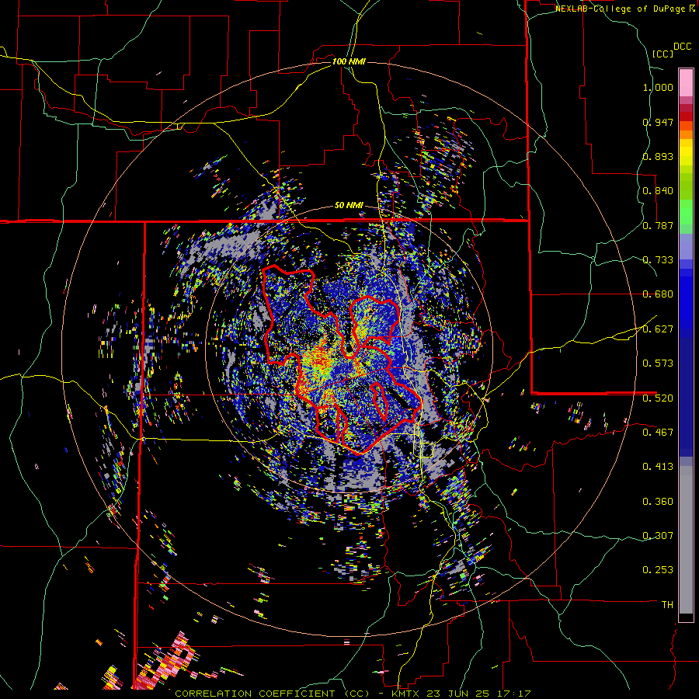Select the 1.000 legend value

point(658,87)
